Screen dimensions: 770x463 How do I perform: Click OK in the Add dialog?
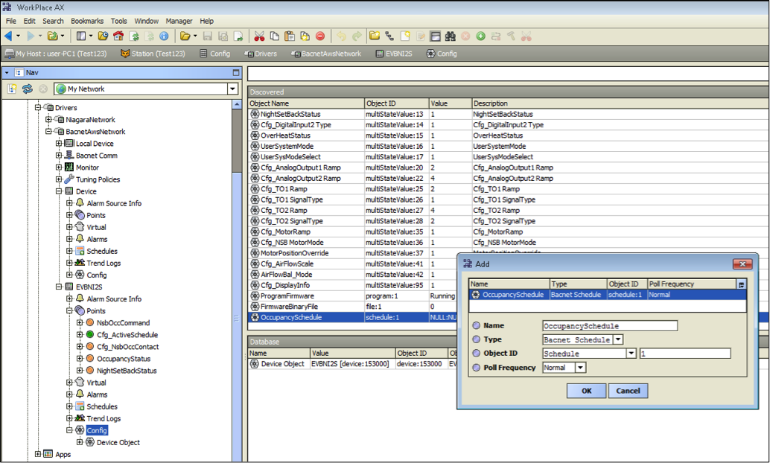point(586,391)
